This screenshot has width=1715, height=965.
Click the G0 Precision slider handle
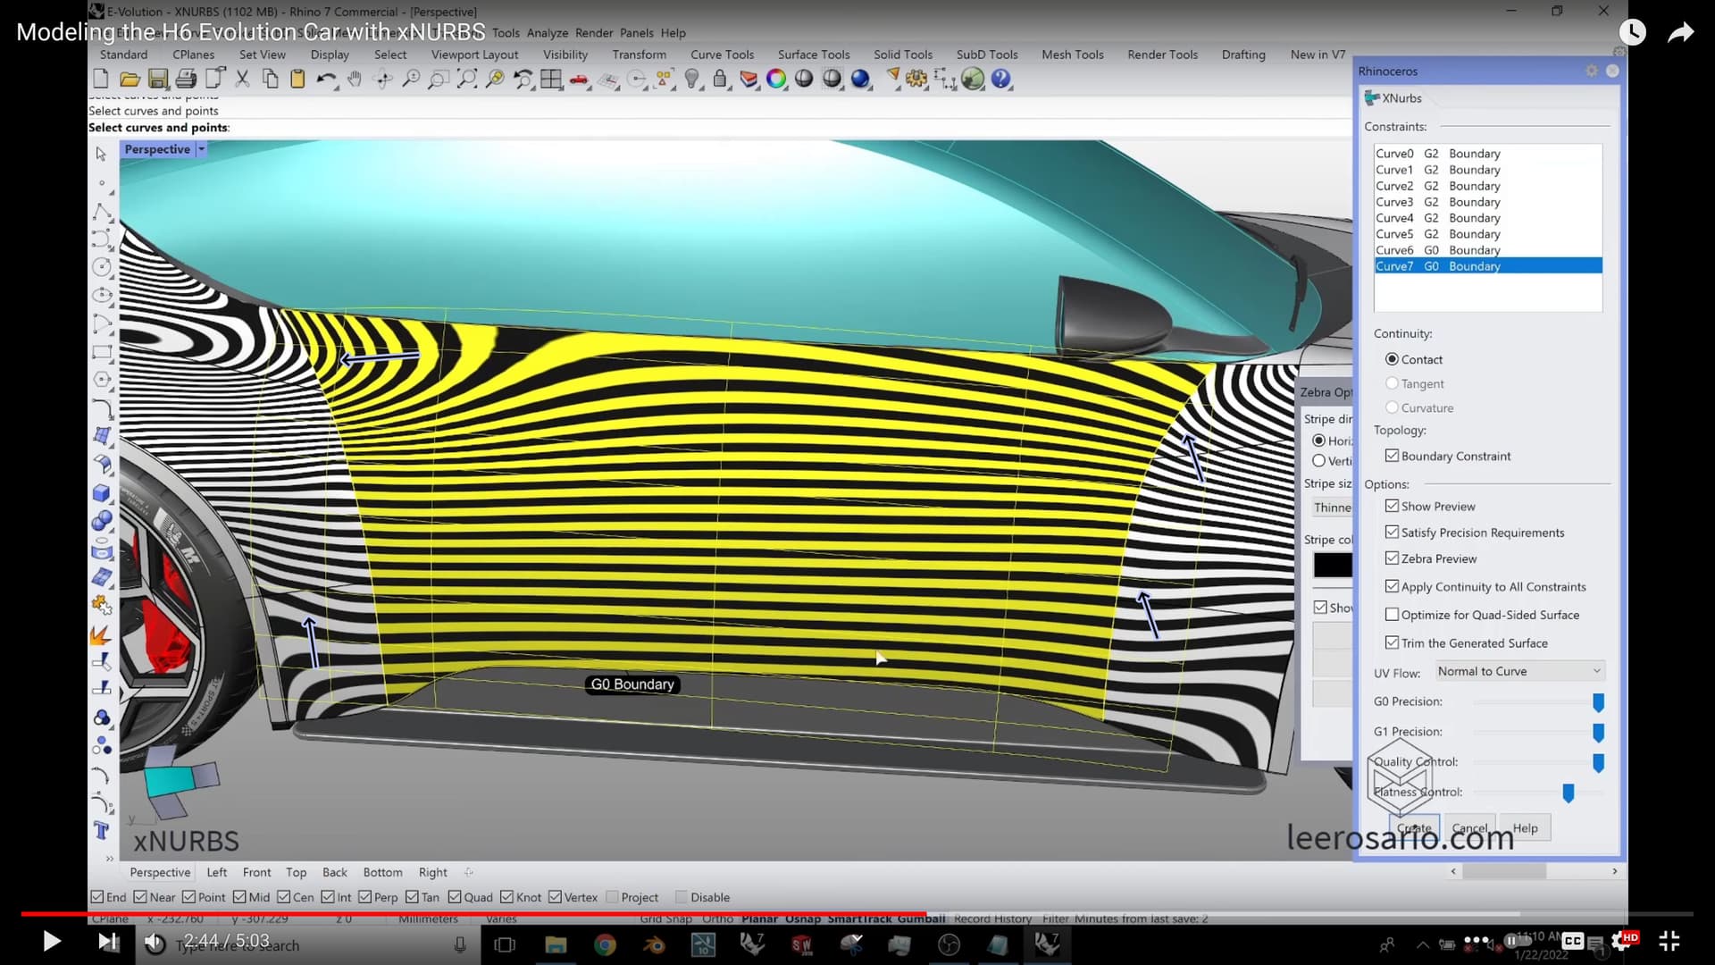(1598, 702)
